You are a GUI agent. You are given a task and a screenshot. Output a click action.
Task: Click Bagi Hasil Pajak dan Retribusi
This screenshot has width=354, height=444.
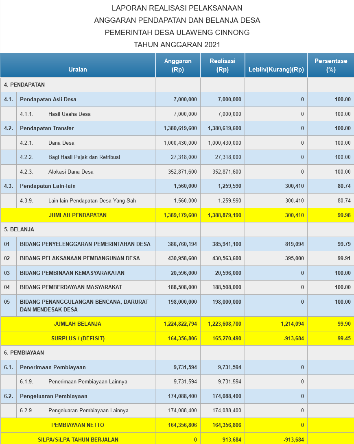84,157
